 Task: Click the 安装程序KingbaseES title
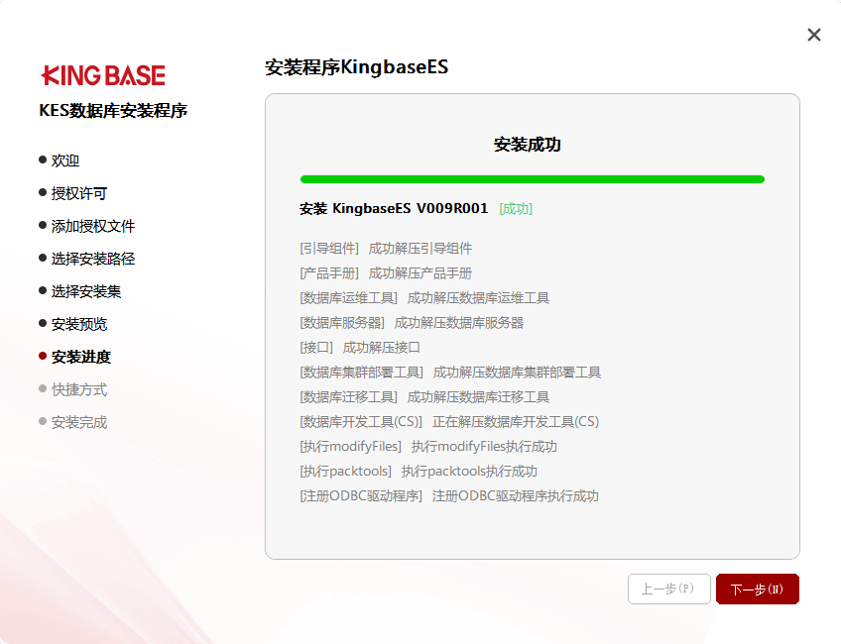(x=356, y=67)
